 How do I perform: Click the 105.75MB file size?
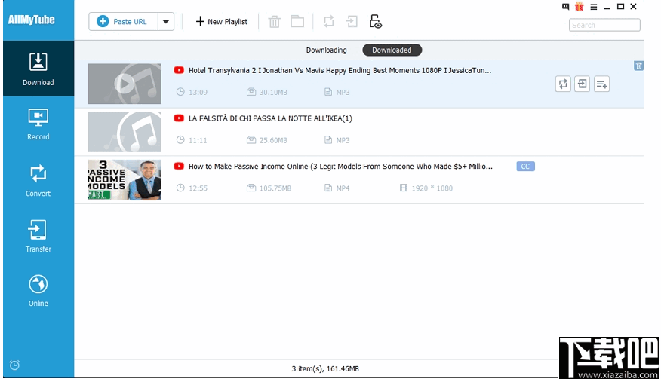pyautogui.click(x=275, y=188)
